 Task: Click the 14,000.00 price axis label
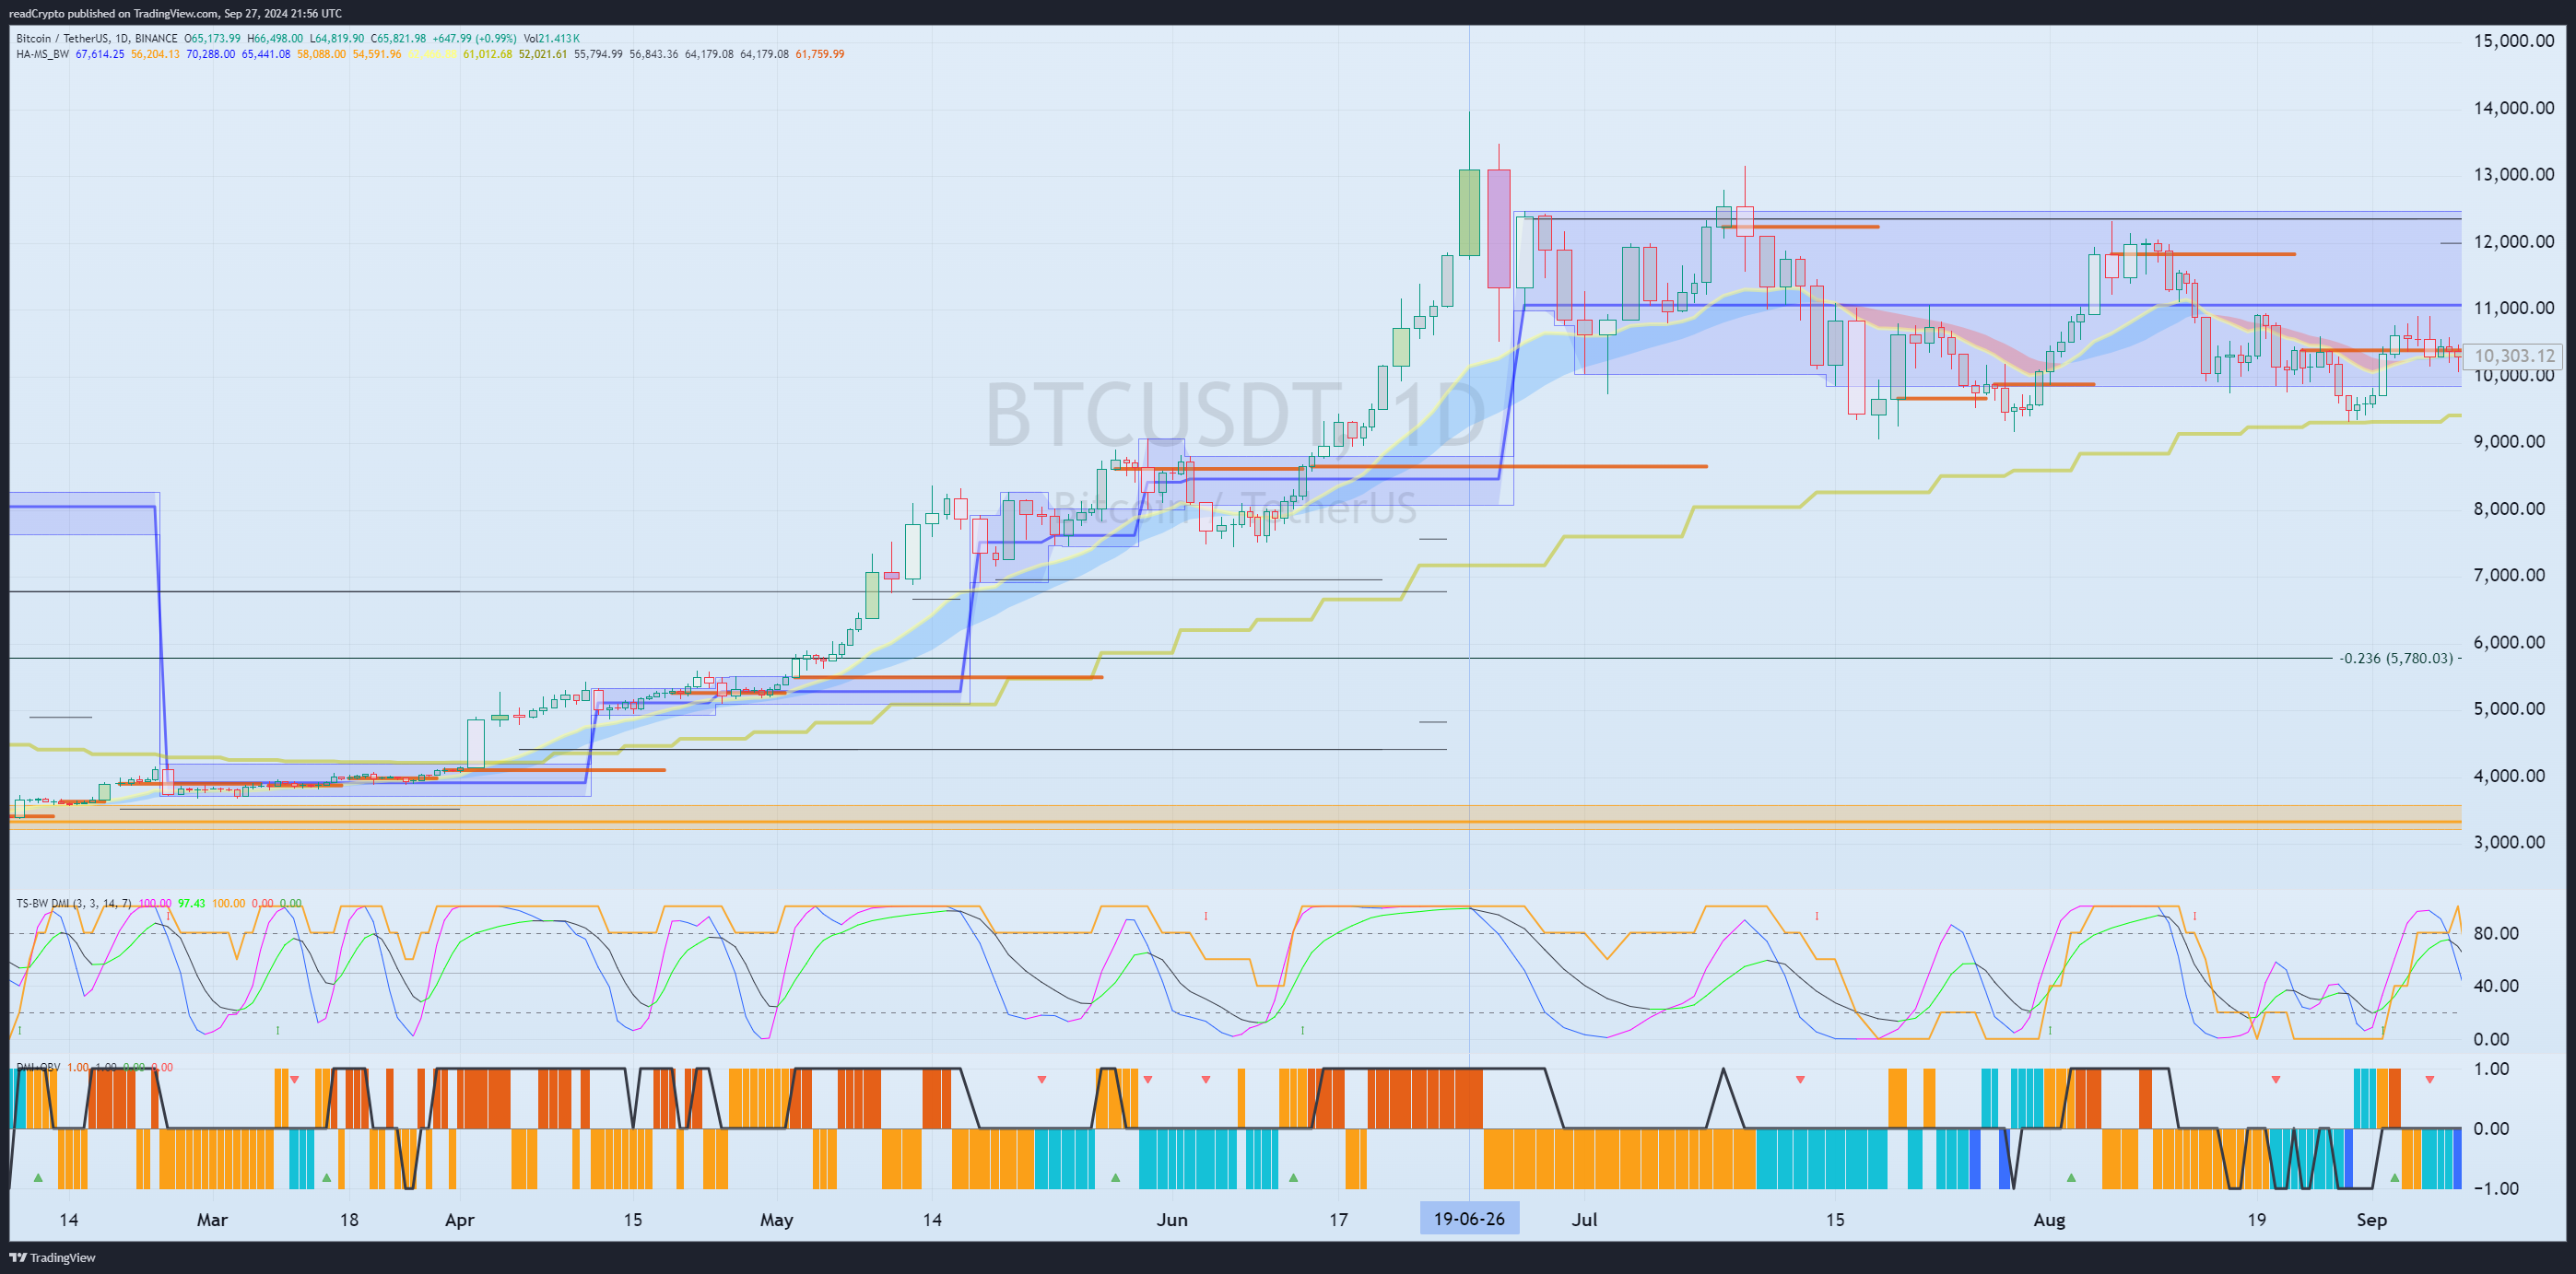click(x=2514, y=108)
